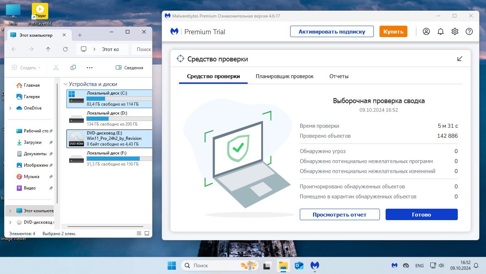Refresh the Explorer folder view
The image size is (486, 274).
coord(65,49)
